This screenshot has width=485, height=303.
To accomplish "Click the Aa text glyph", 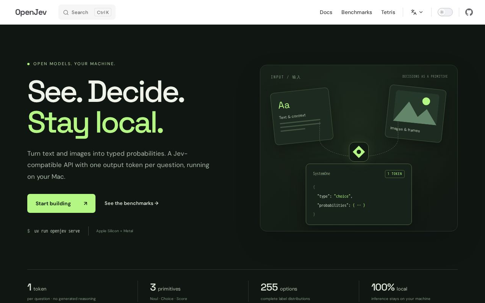I will [284, 105].
